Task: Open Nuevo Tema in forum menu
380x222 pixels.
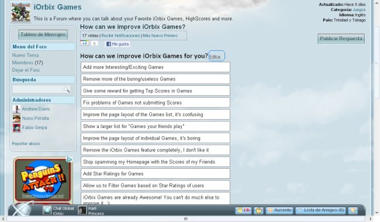Action: tap(25, 55)
